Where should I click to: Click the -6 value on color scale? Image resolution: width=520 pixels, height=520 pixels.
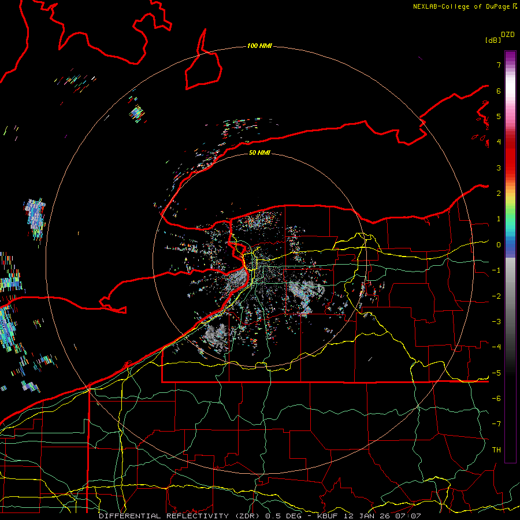(x=496, y=399)
